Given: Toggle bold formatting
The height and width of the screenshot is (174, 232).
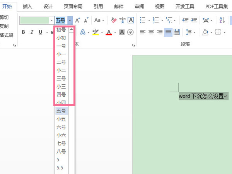Looking at the screenshot, I should [23, 32].
